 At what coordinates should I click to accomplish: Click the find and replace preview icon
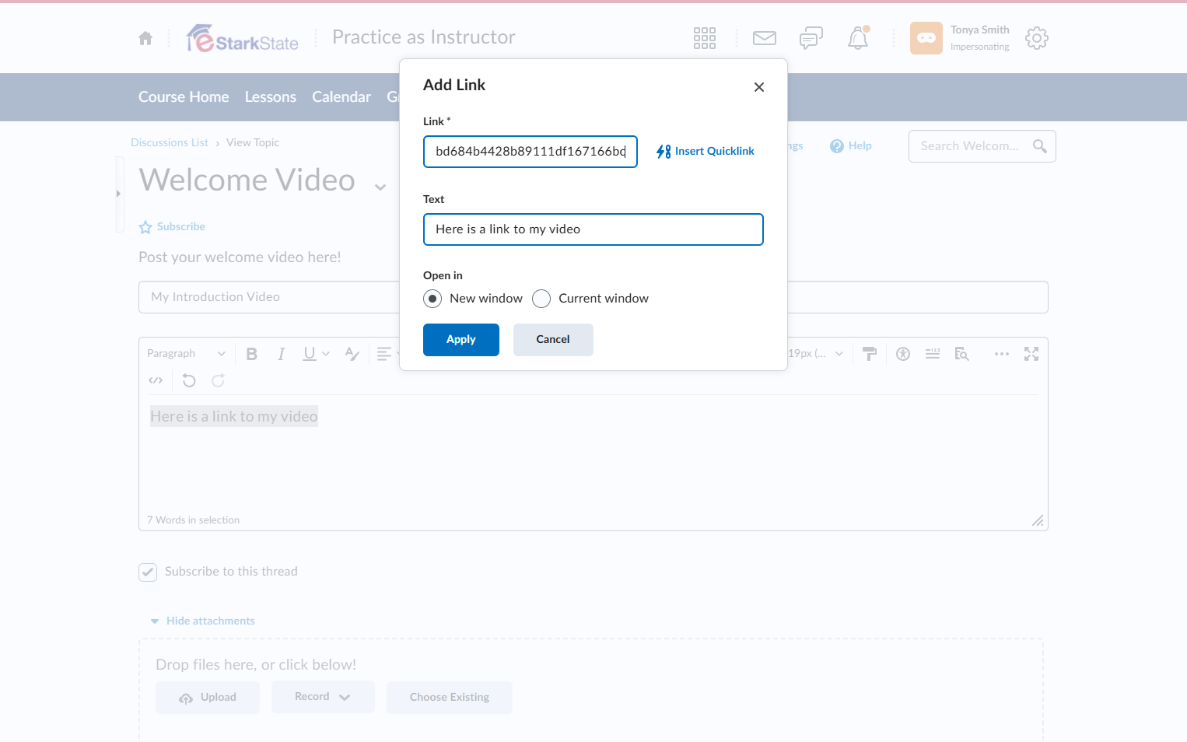click(x=962, y=354)
